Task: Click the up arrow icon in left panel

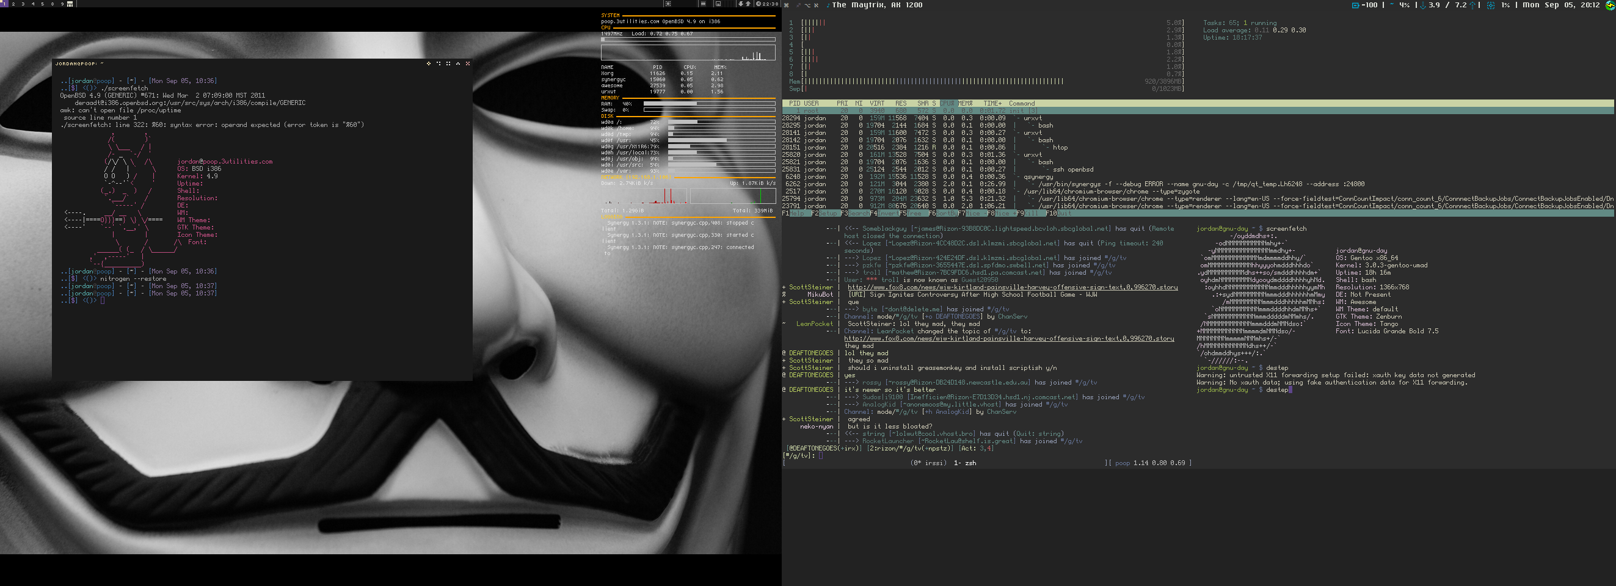Action: (x=748, y=4)
